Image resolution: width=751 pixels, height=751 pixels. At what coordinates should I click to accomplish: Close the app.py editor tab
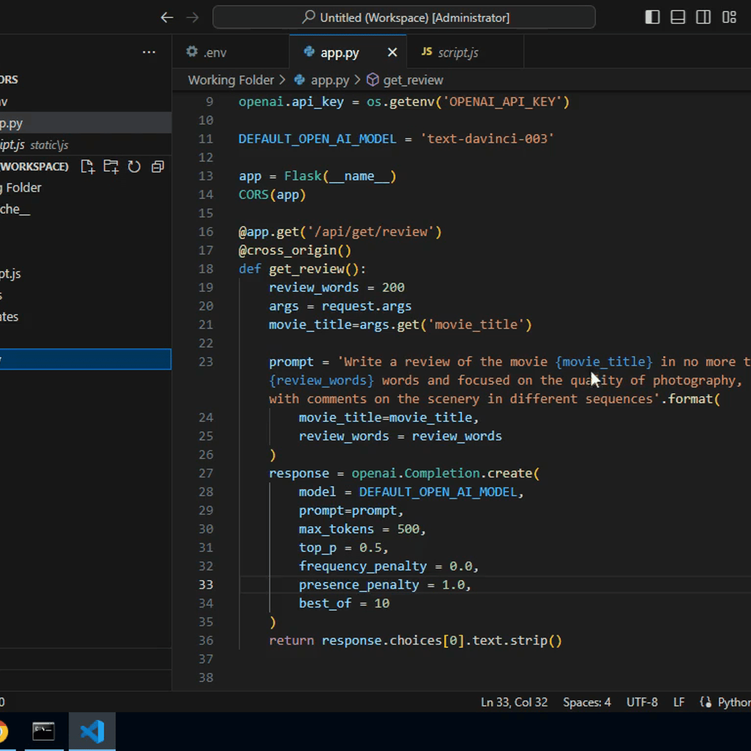point(392,53)
